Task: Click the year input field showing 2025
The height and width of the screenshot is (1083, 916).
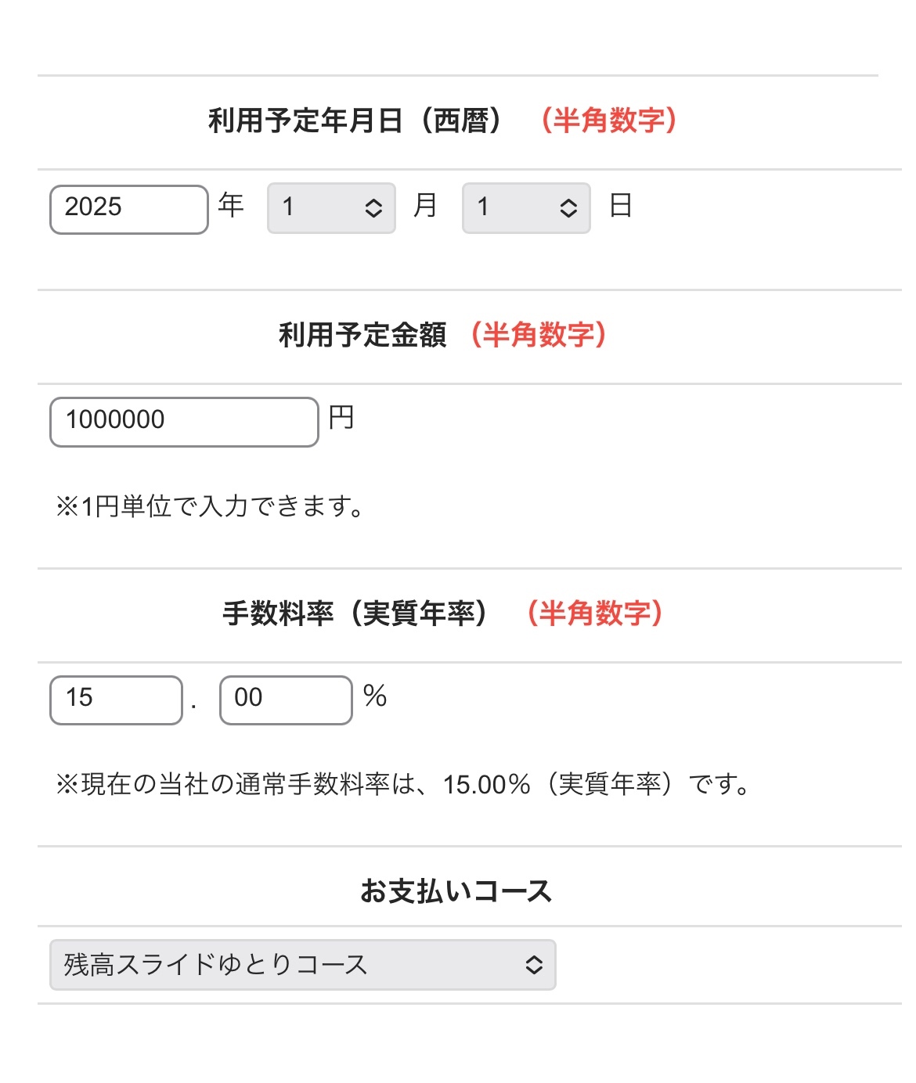Action: (129, 209)
